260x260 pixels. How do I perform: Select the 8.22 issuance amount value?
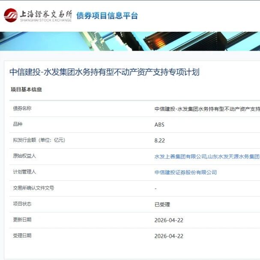pos(159,140)
